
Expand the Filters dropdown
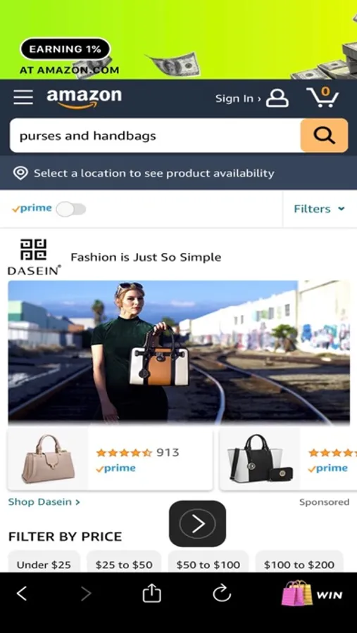(x=319, y=209)
